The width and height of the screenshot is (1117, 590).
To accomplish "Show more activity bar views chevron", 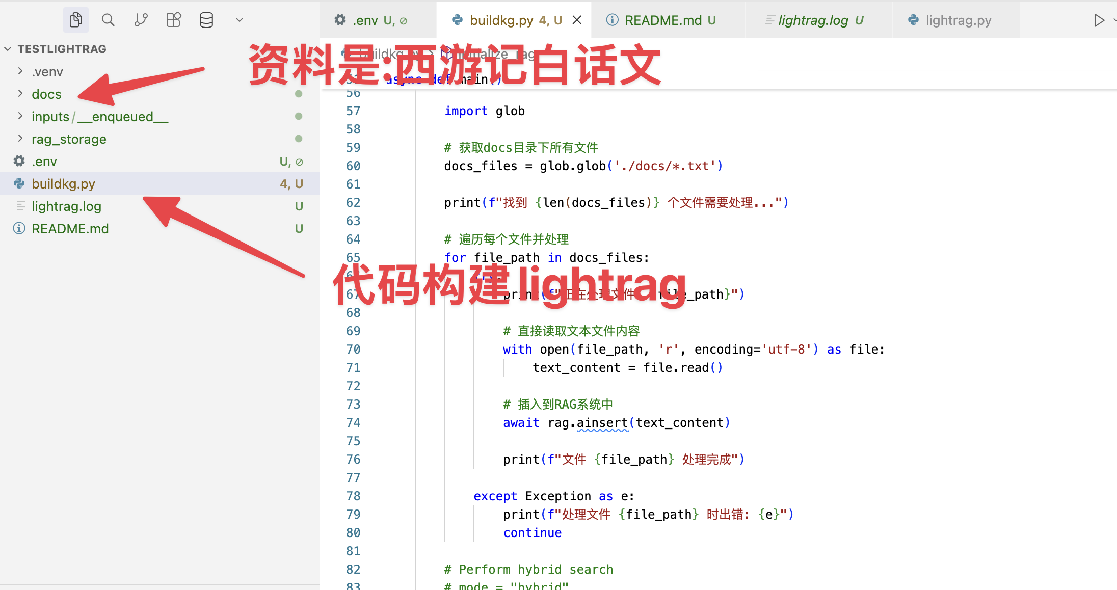I will 239,20.
